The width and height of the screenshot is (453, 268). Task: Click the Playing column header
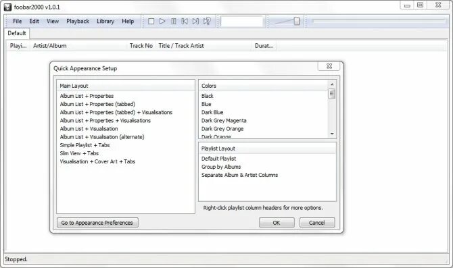[18, 46]
